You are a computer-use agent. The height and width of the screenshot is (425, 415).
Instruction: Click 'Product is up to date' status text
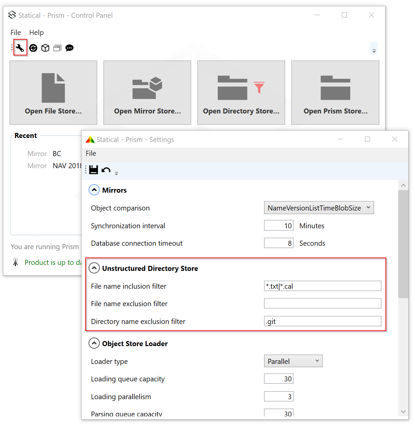click(53, 263)
